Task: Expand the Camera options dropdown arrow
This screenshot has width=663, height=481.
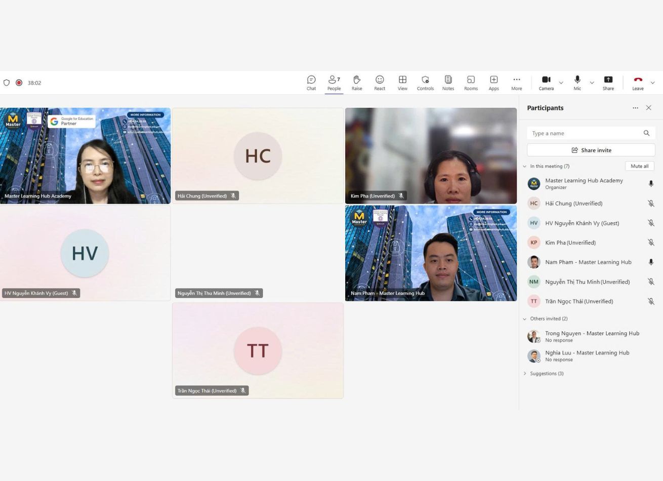Action: [561, 83]
